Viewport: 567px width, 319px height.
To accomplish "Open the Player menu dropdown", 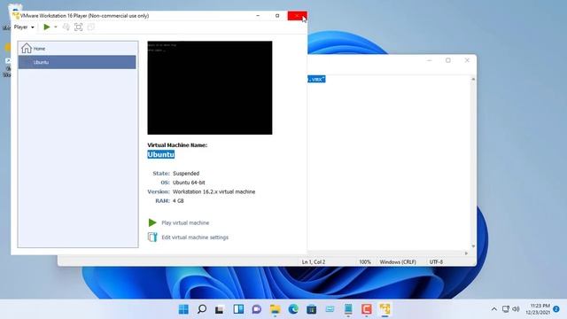I will (x=24, y=27).
